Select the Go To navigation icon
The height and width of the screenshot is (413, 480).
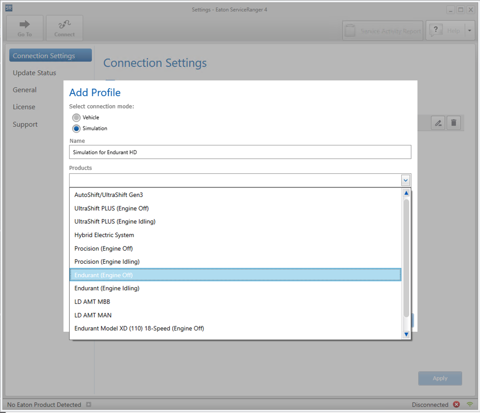pyautogui.click(x=24, y=28)
